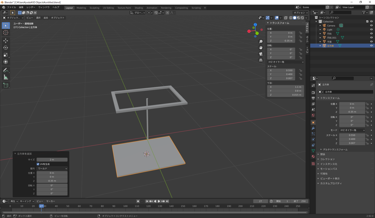Hide the Light object in outliner
Image resolution: width=375 pixels, height=218 pixels.
click(x=371, y=30)
